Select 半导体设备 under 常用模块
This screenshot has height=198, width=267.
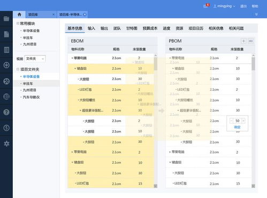(x=31, y=30)
